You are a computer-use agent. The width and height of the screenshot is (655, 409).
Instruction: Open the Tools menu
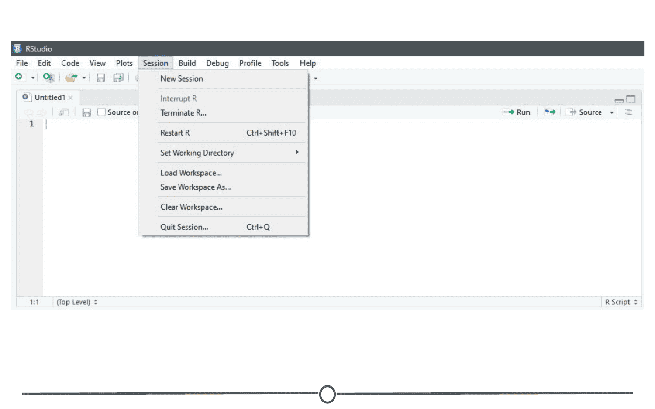coord(280,63)
